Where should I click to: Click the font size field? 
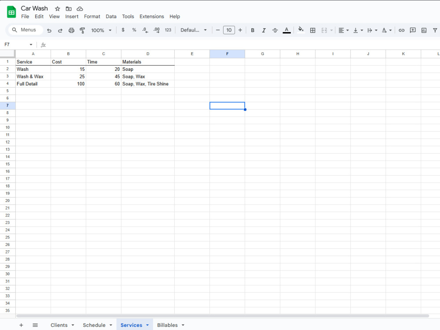pyautogui.click(x=229, y=30)
